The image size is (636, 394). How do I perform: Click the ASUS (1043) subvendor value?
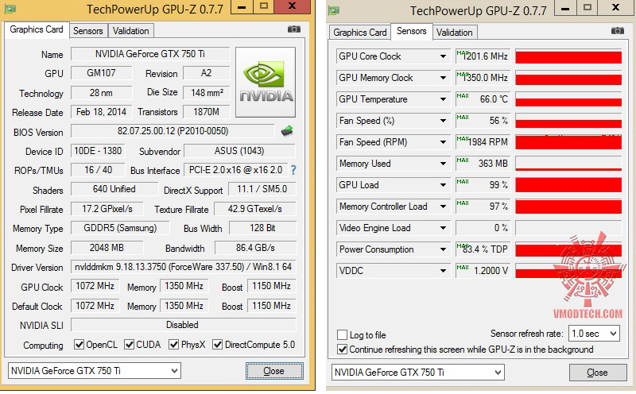239,151
